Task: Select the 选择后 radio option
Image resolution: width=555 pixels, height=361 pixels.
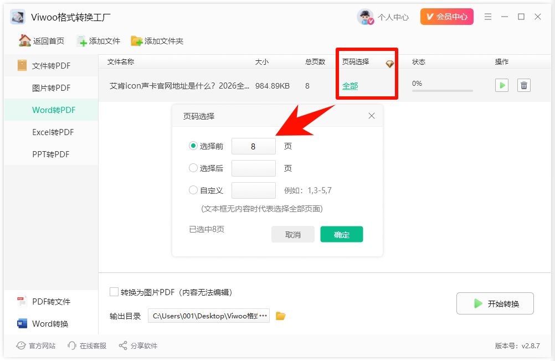Action: (x=193, y=168)
